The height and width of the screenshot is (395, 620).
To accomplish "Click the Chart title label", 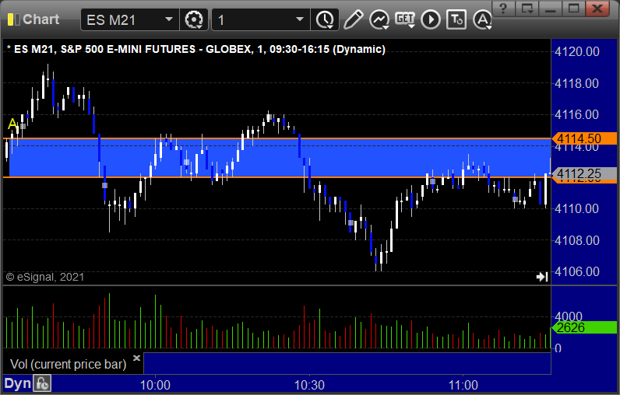I will [x=41, y=19].
